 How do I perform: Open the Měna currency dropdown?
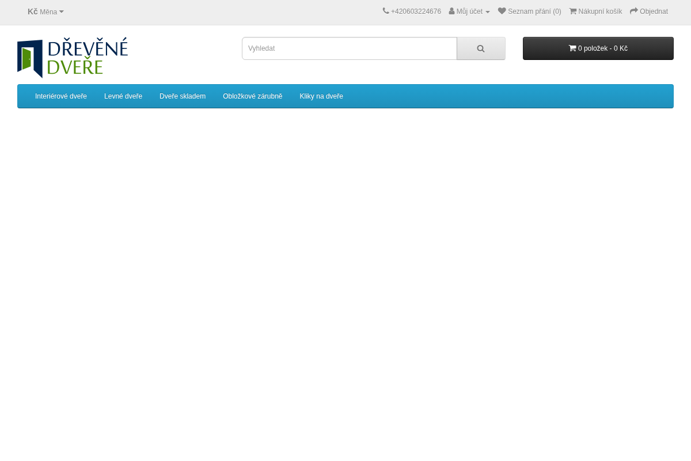click(45, 12)
